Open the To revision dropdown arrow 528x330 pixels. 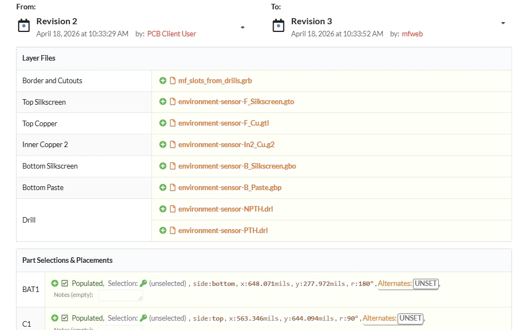pyautogui.click(x=503, y=23)
